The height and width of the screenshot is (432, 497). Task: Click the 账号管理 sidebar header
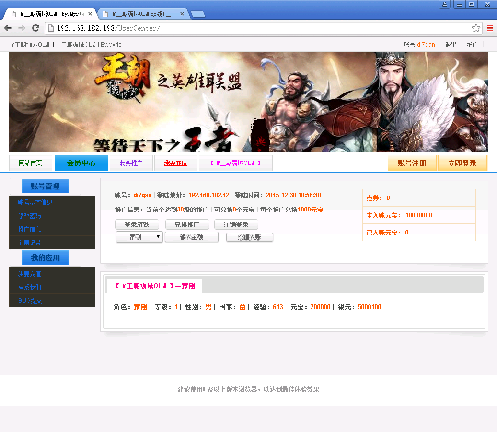coord(46,186)
